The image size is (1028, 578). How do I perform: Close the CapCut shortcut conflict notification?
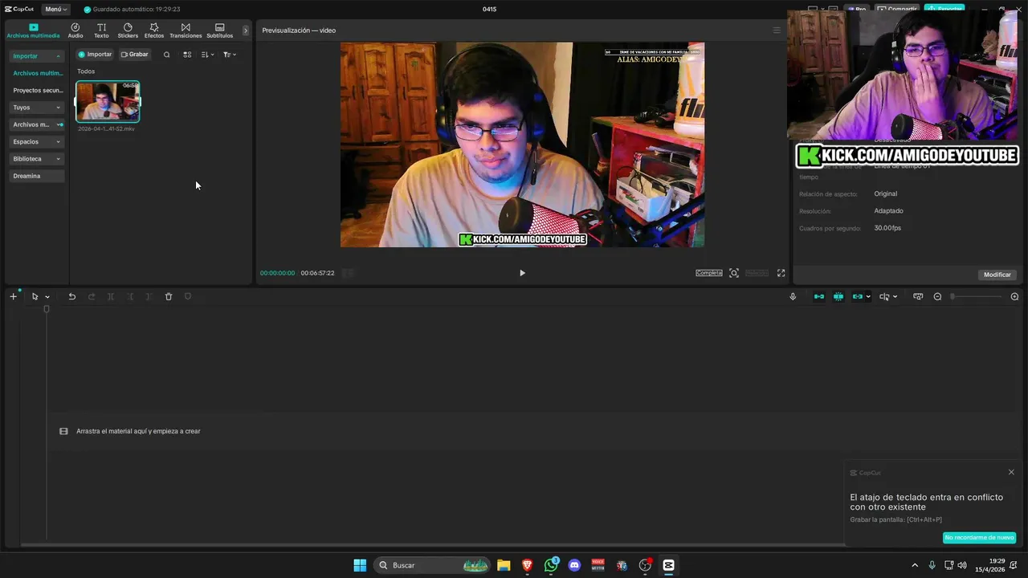1011,472
